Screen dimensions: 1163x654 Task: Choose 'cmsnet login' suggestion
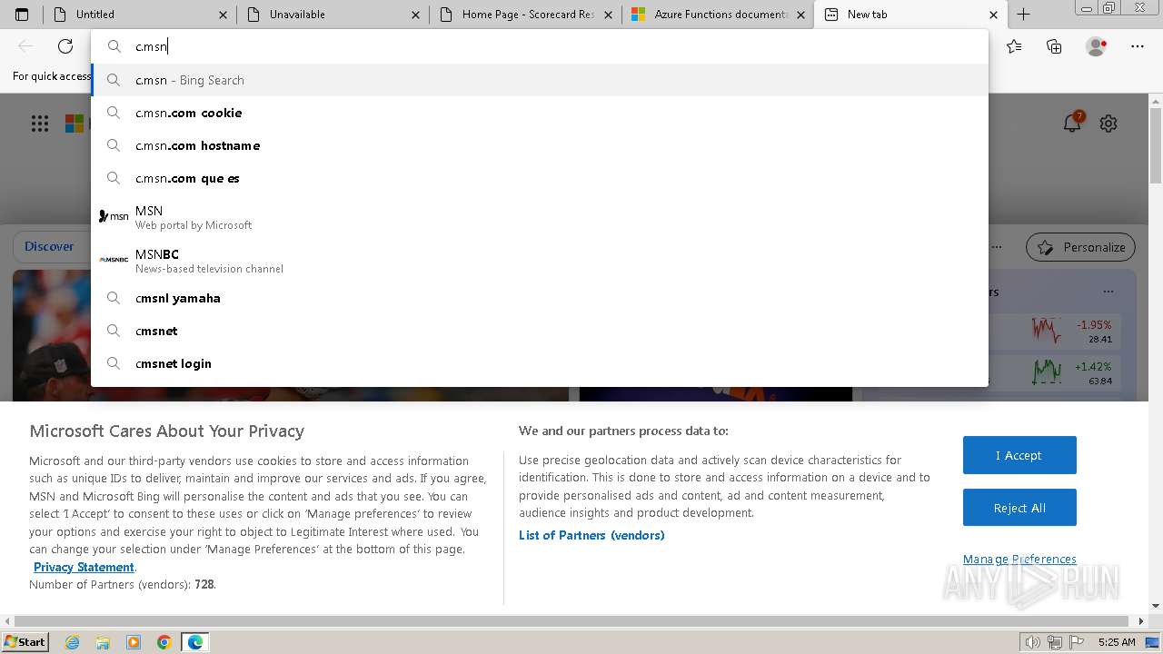540,363
